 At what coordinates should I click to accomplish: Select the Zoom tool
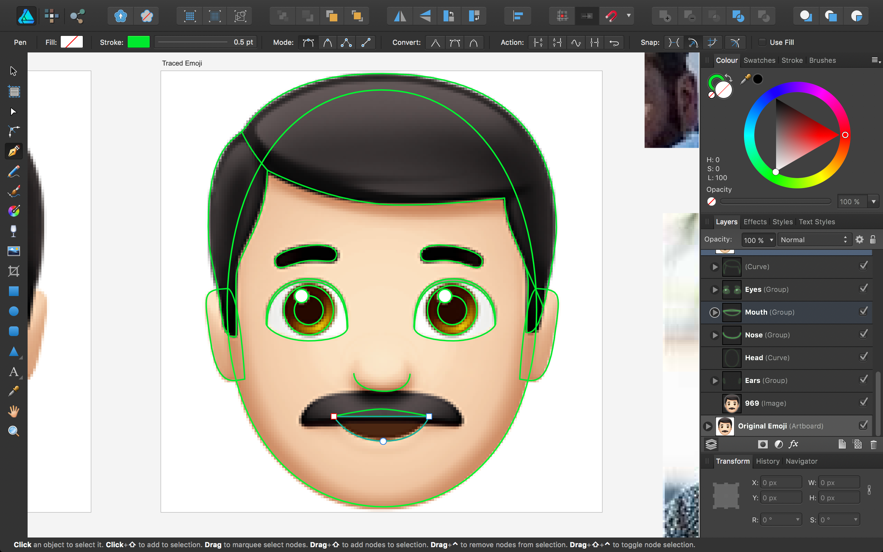point(14,431)
